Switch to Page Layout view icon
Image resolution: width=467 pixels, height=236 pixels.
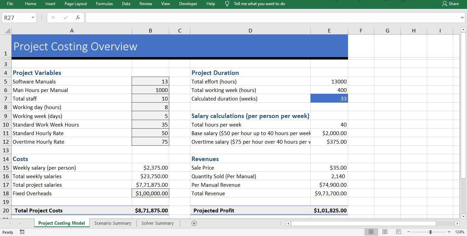[x=385, y=232]
